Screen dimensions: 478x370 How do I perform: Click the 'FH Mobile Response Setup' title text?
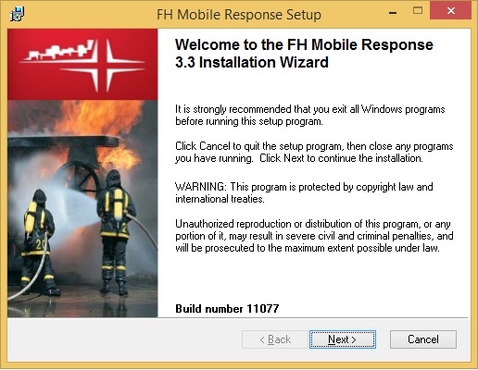pos(239,14)
